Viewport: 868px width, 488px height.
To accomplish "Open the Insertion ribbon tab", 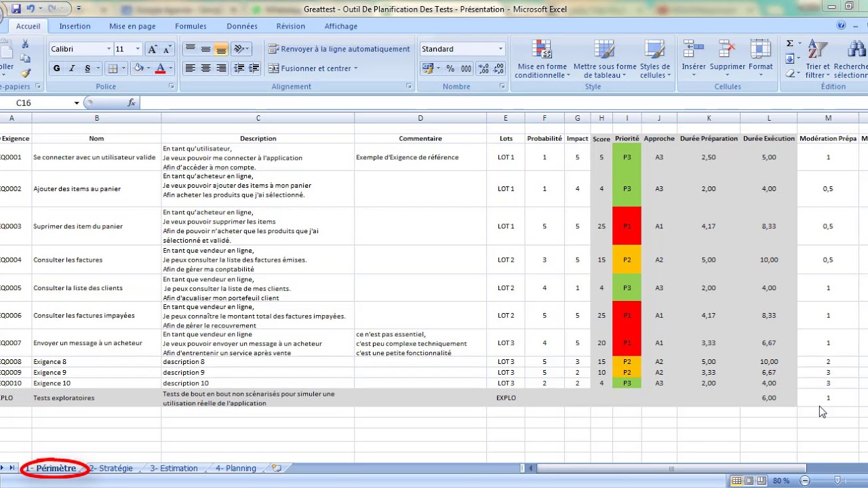I will [75, 26].
